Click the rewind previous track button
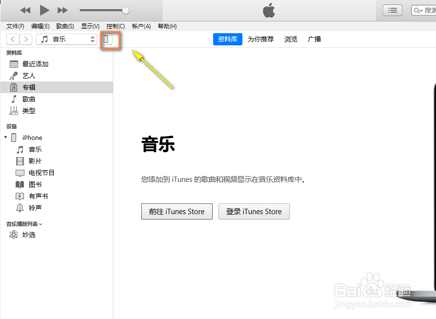This screenshot has height=319, width=436. tap(25, 11)
